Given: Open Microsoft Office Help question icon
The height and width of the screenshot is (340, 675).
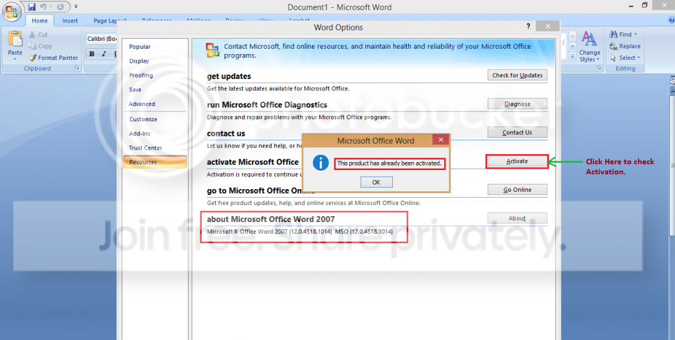Looking at the screenshot, I should tap(670, 20).
